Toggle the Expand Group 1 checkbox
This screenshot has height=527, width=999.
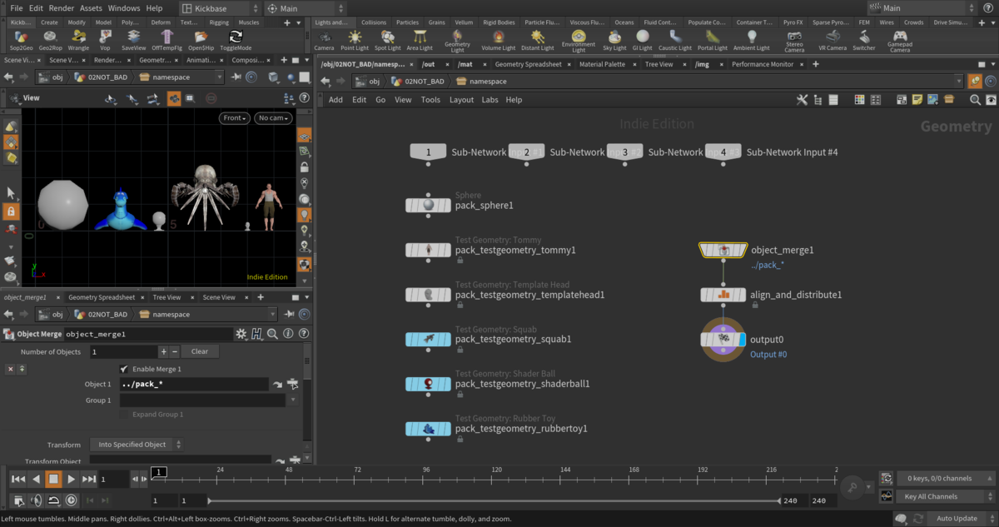pyautogui.click(x=124, y=415)
